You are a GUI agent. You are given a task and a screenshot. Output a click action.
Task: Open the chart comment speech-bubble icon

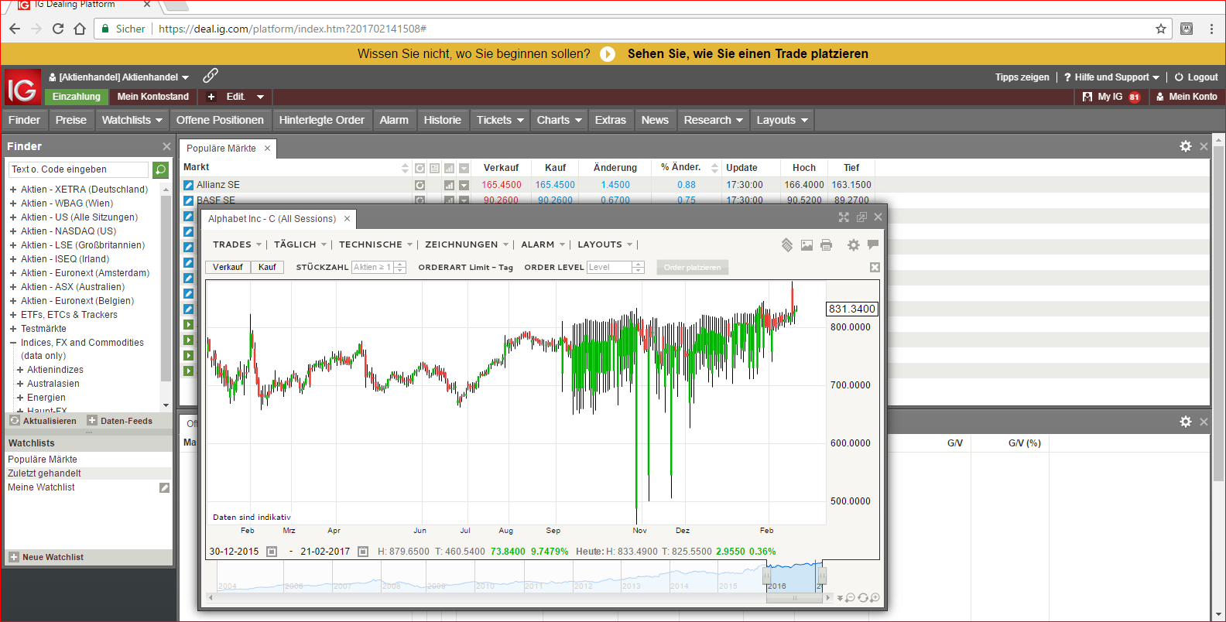click(873, 244)
